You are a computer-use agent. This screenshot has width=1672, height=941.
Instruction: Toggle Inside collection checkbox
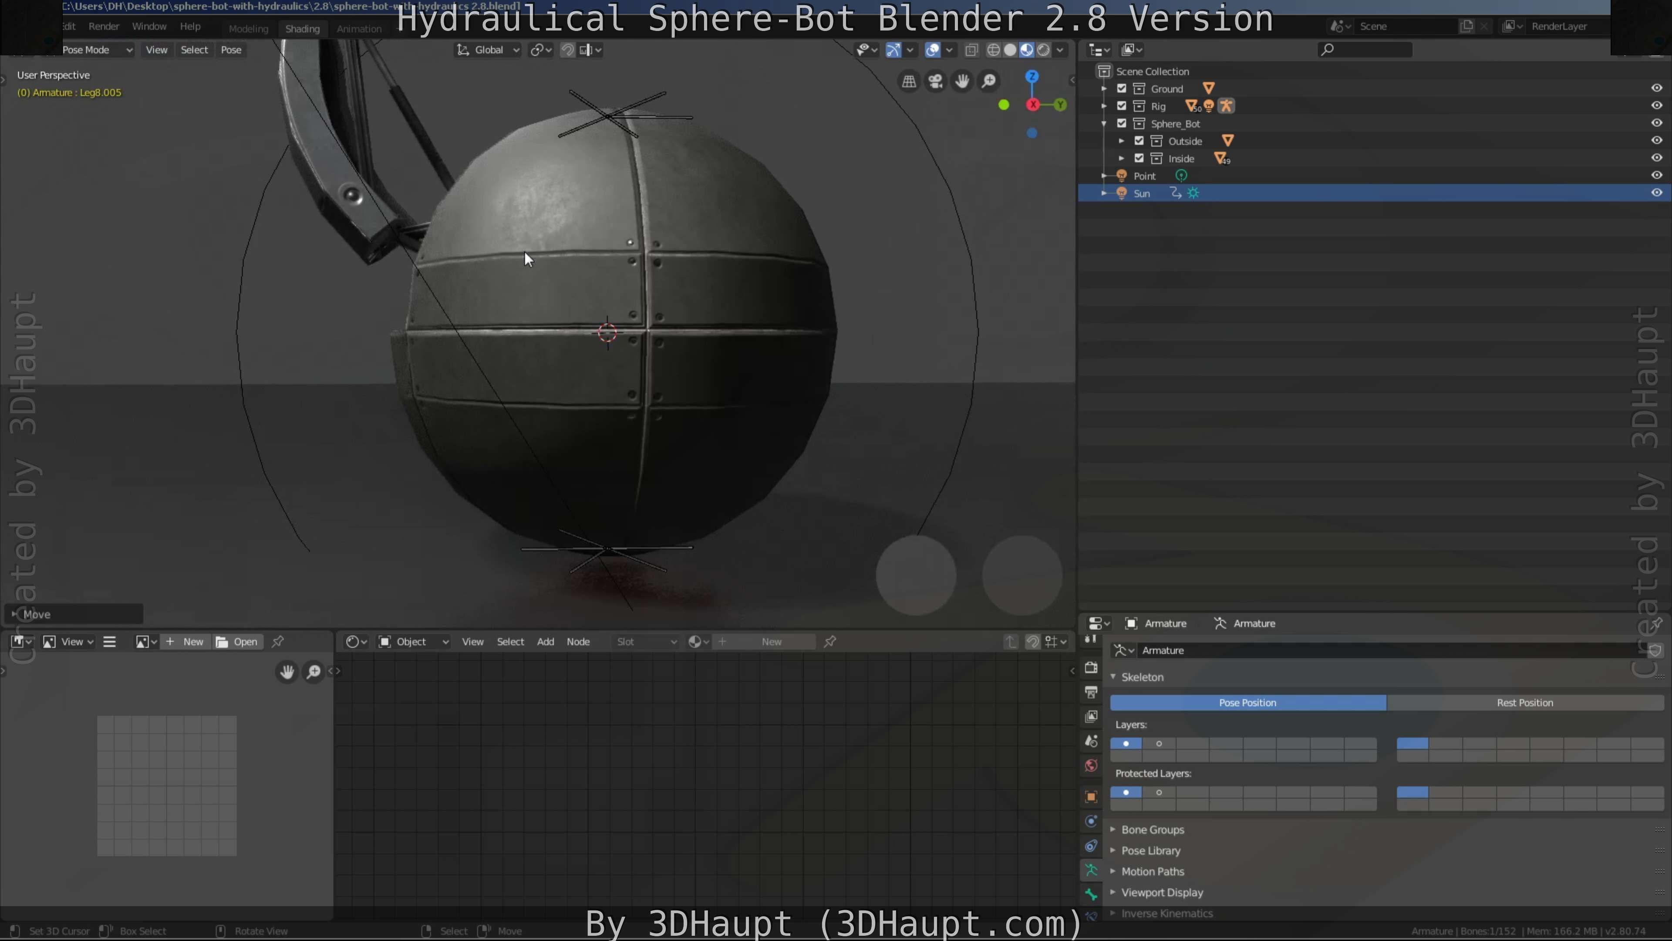[x=1139, y=159]
